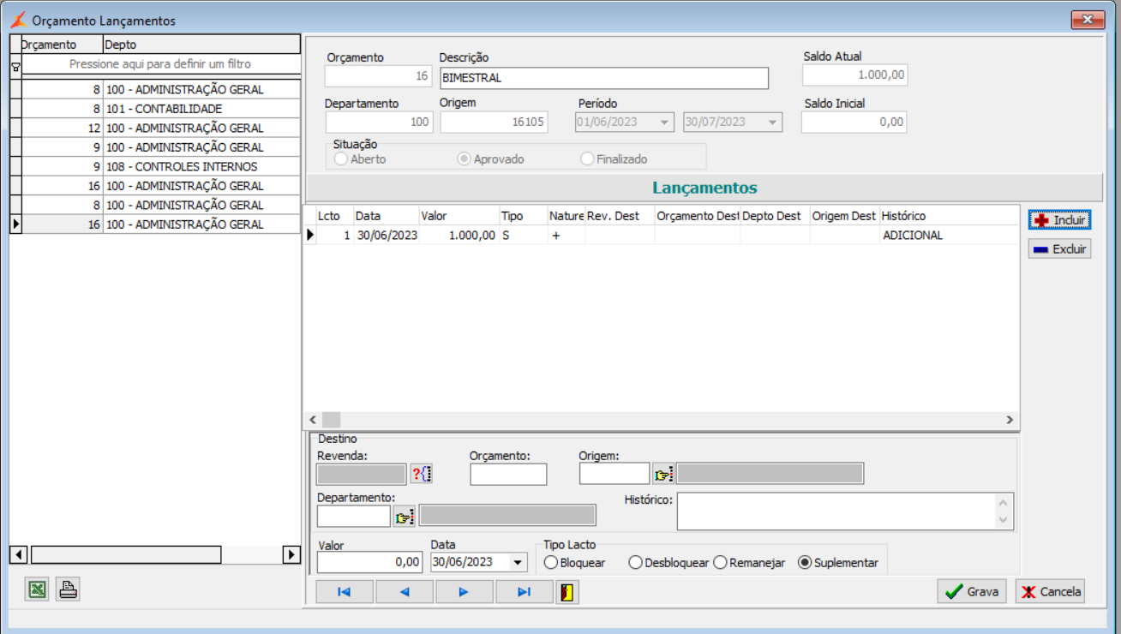Click the filter row 'Pressione aqui para definir um filtro'
This screenshot has width=1121, height=634.
(x=160, y=64)
